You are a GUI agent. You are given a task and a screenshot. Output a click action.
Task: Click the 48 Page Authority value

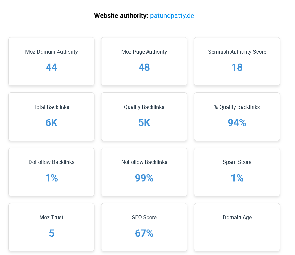[144, 68]
